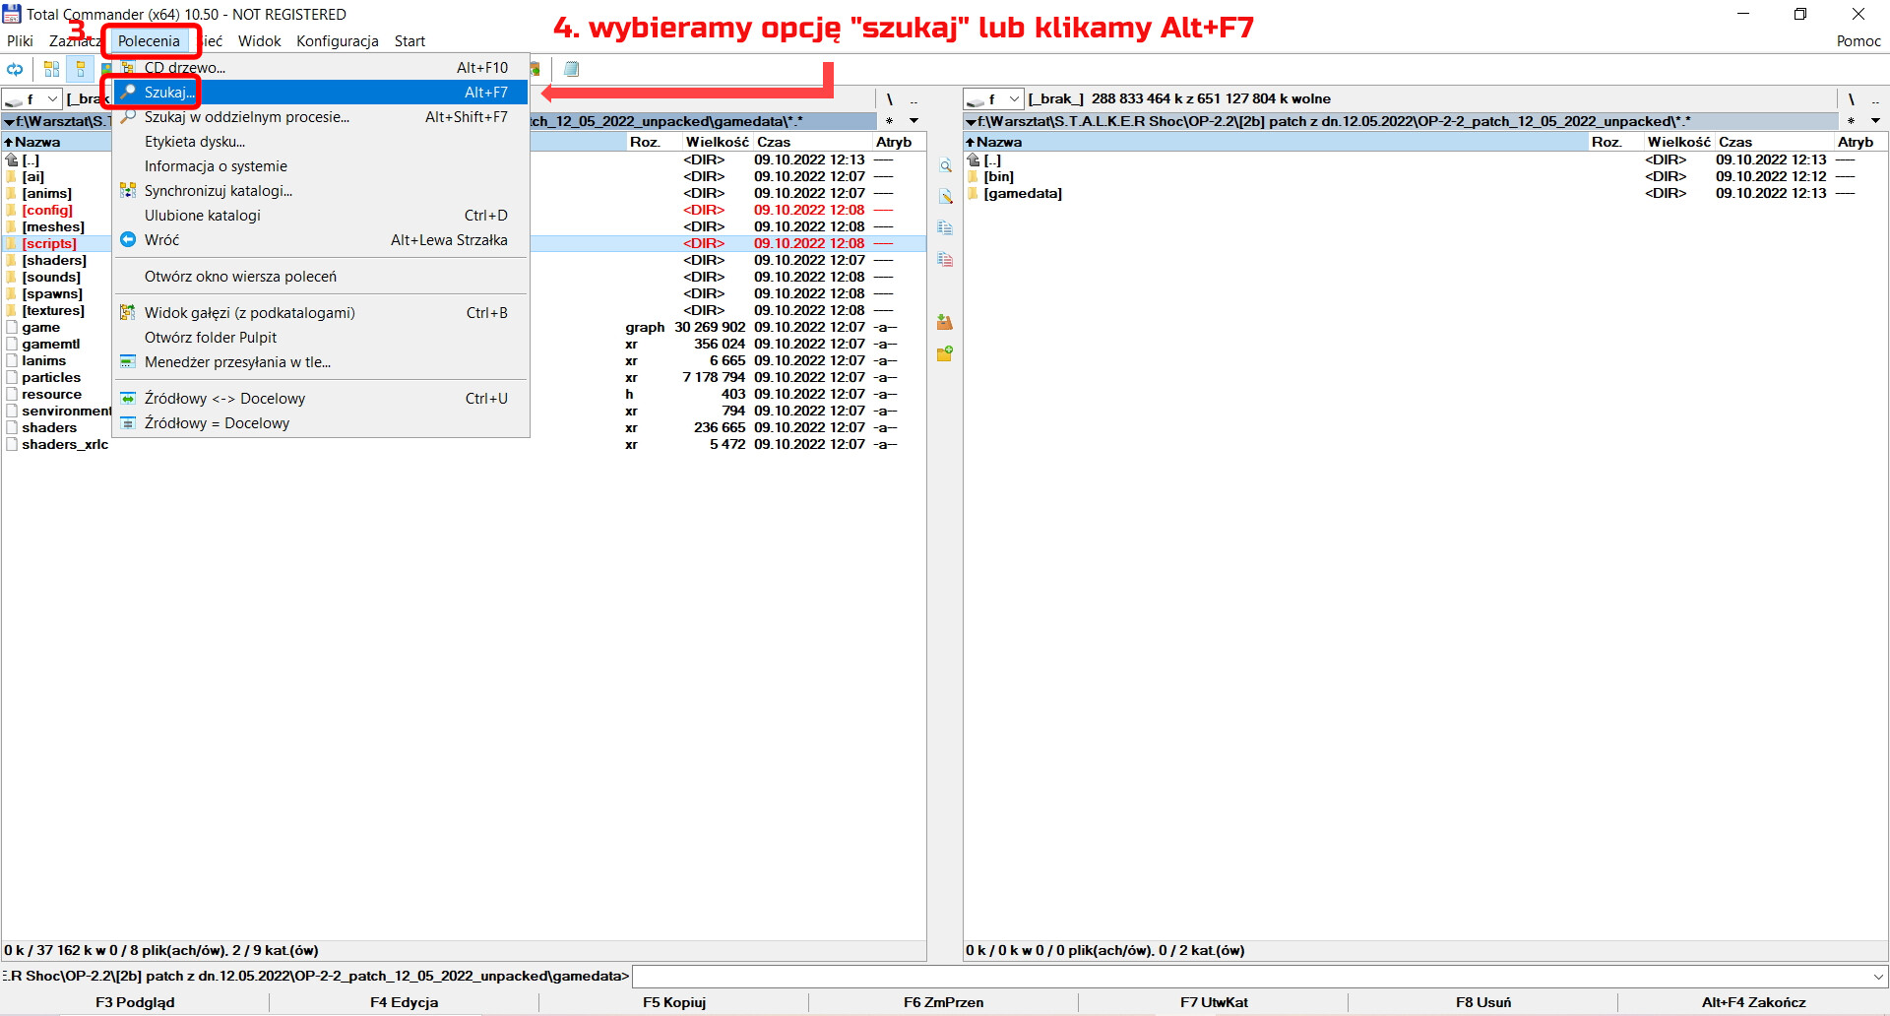
Task: Click Alt+F4 Zakończ button
Action: 1754,1002
